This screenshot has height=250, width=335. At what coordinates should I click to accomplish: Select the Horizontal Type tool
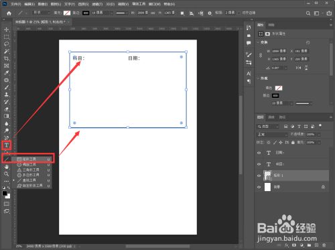(x=7, y=145)
